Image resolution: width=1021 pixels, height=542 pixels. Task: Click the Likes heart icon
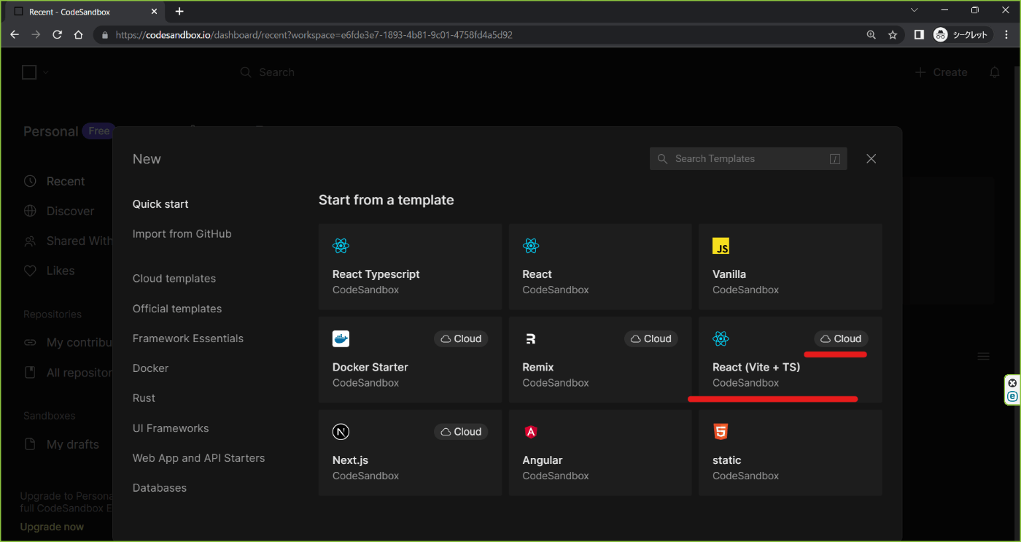(30, 271)
